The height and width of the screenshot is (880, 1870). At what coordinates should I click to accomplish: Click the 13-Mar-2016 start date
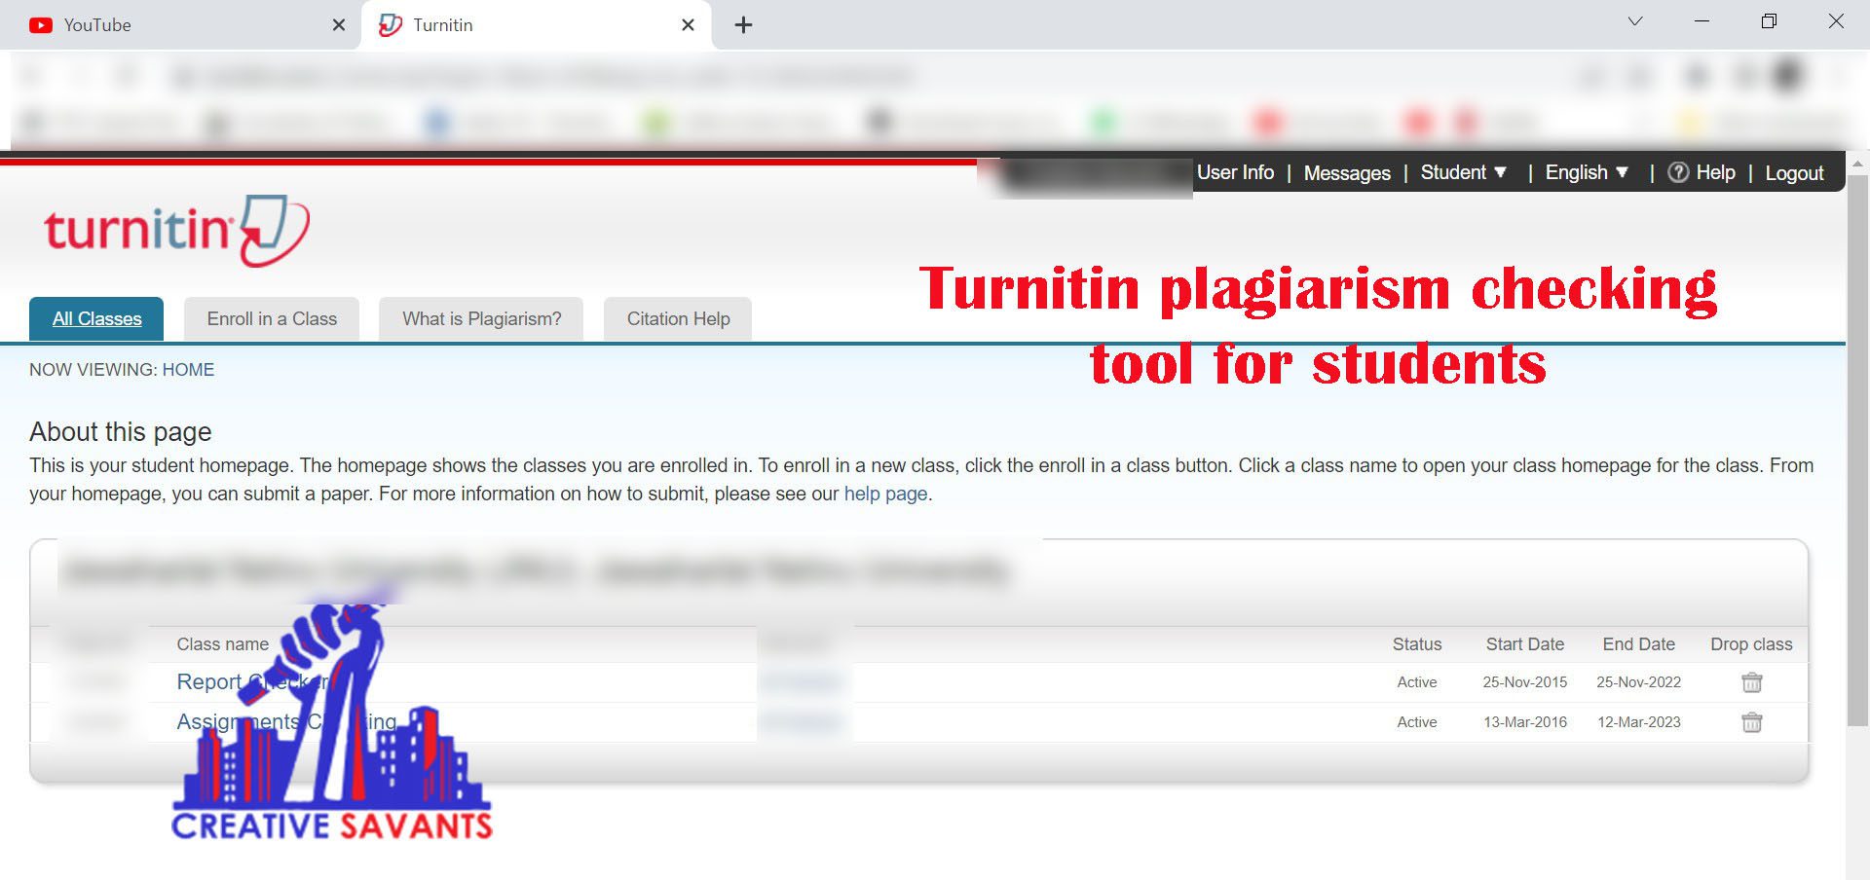pos(1524,722)
